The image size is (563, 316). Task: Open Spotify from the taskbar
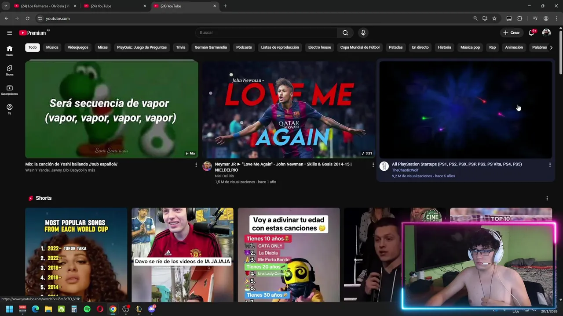(87, 309)
